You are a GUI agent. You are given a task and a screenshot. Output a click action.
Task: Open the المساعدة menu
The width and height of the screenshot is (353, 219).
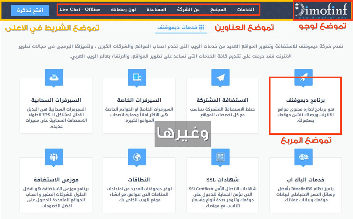tap(156, 10)
